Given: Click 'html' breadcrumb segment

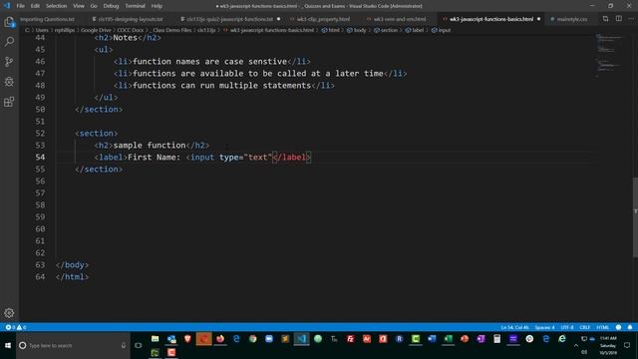Looking at the screenshot, I should [x=330, y=30].
